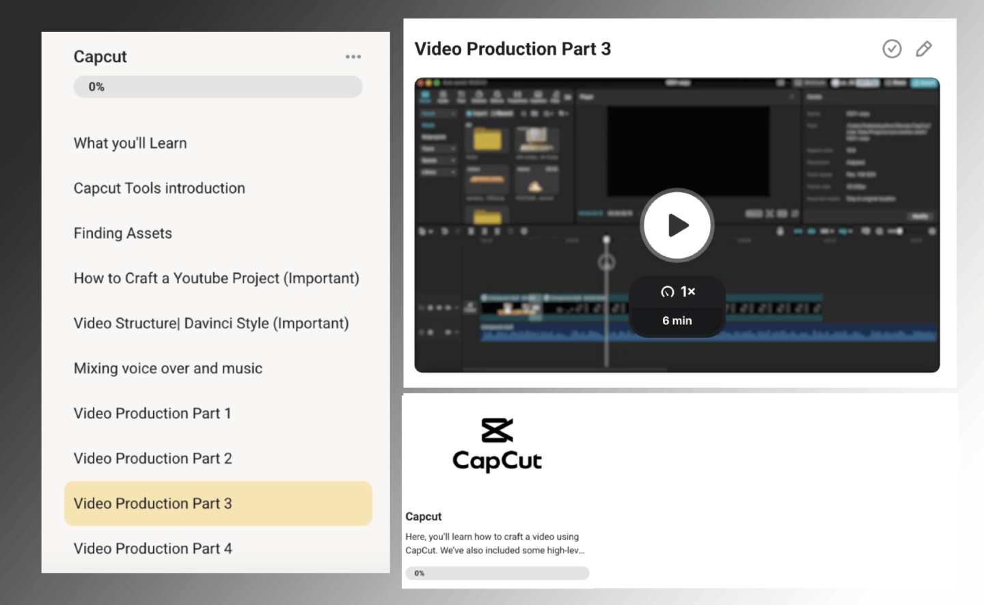The width and height of the screenshot is (984, 605).
Task: Mark Video Production Part 3 complete with the checkmark
Action: (x=892, y=48)
